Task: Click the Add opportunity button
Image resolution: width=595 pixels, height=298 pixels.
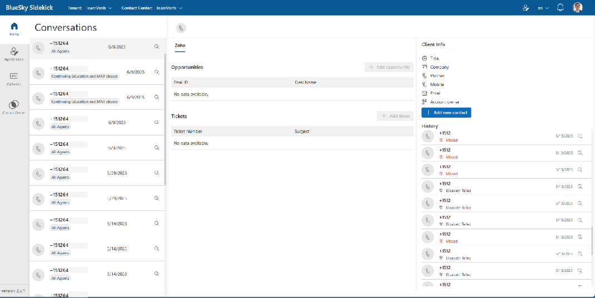Action: tap(389, 67)
